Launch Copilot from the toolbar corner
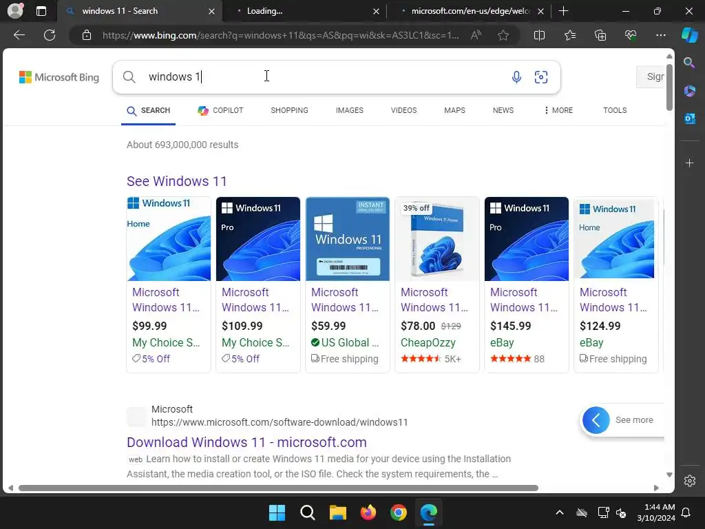This screenshot has height=529, width=705. [689, 35]
